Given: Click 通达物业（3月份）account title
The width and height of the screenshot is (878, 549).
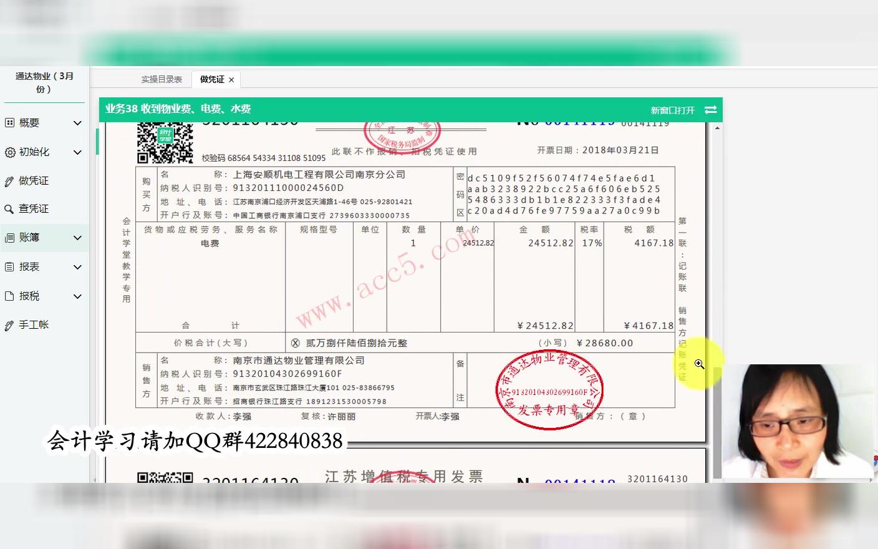Looking at the screenshot, I should pos(44,82).
